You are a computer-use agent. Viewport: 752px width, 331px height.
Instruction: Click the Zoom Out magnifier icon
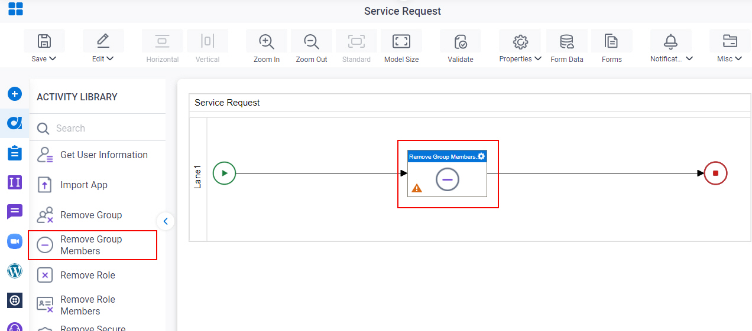click(312, 41)
